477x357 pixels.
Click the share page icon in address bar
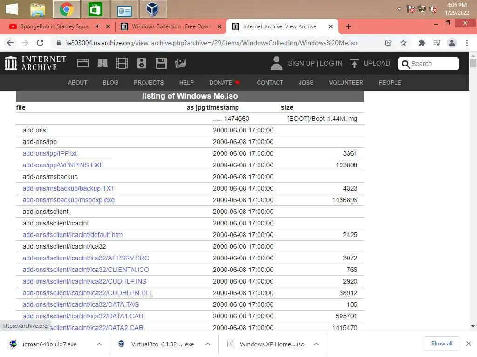coord(388,43)
